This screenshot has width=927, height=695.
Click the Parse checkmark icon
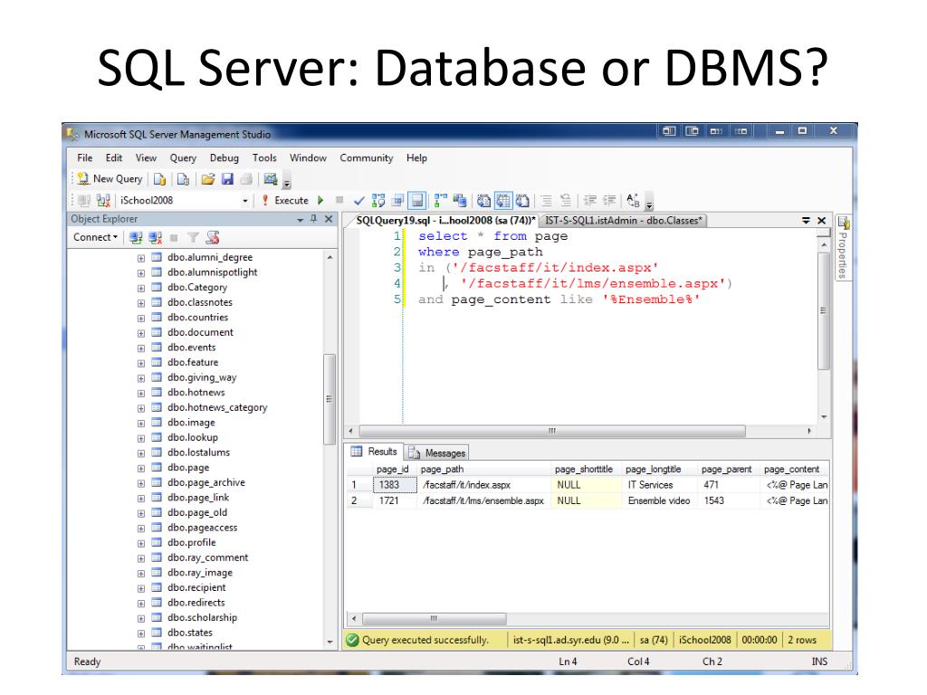358,201
